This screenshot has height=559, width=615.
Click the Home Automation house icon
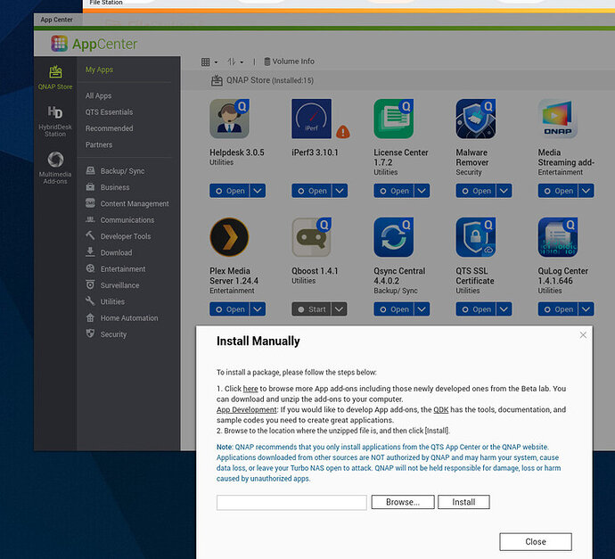click(x=90, y=317)
